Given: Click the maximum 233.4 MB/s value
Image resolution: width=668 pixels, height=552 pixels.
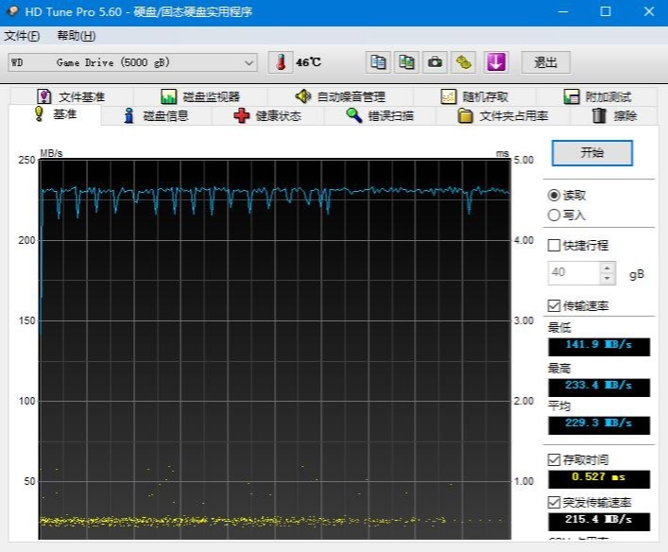Looking at the screenshot, I should coord(599,387).
